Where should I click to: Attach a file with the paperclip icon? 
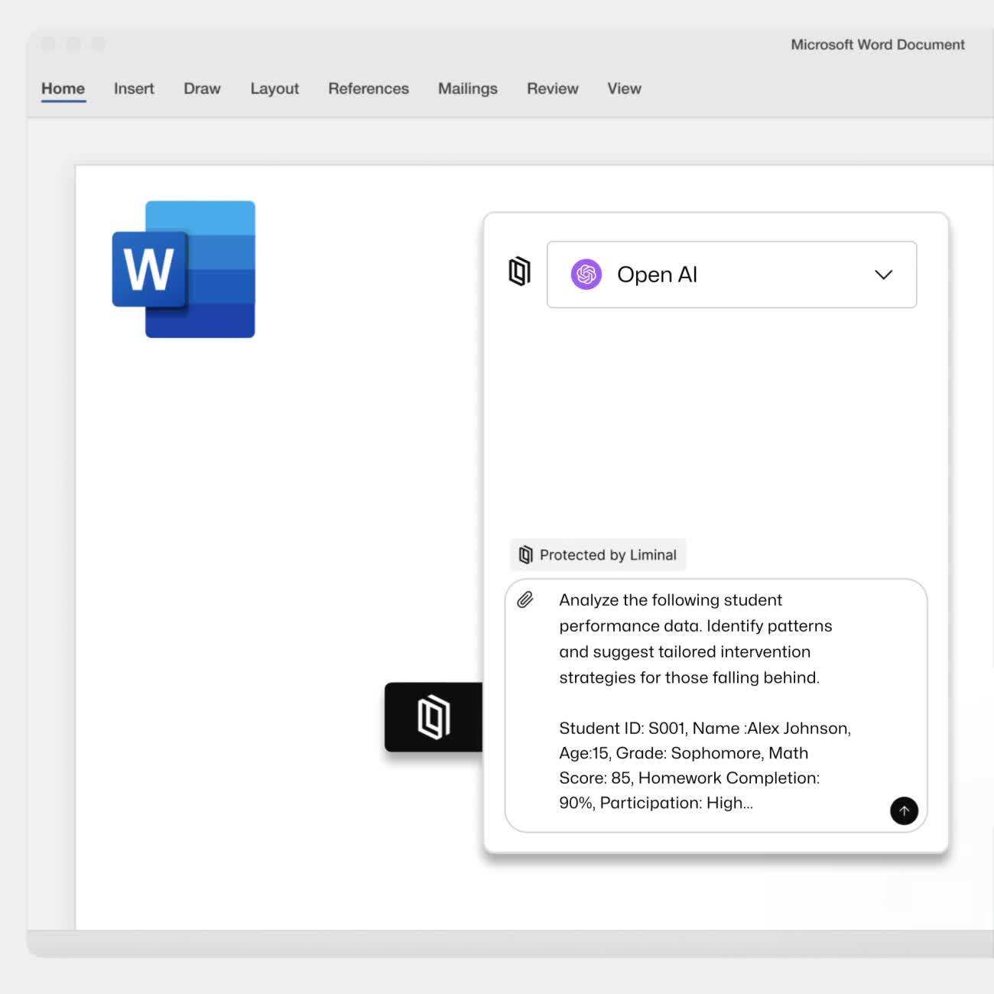click(525, 599)
